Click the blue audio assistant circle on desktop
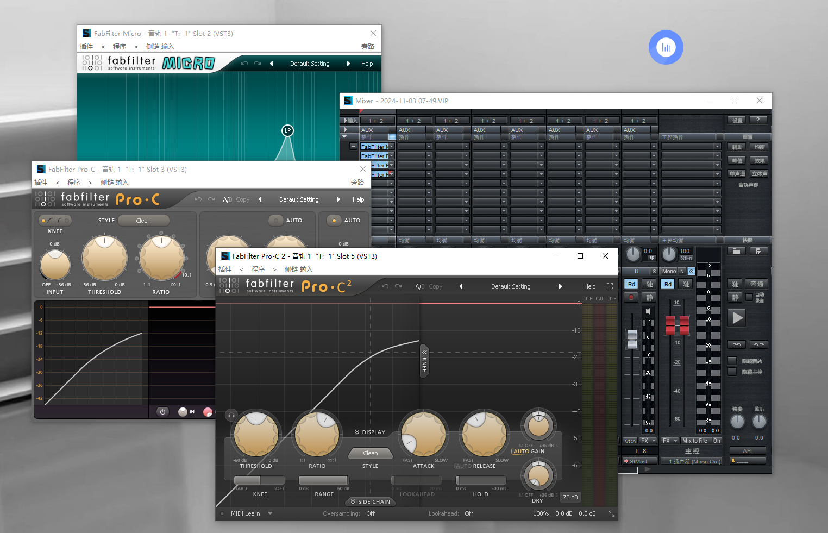The image size is (828, 533). tap(666, 47)
